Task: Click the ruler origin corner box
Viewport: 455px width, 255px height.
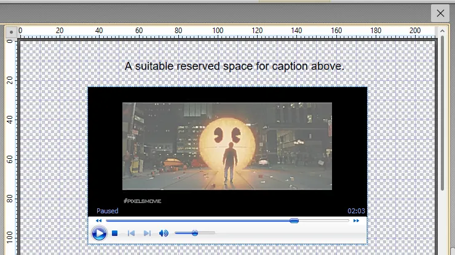Action: tap(10, 32)
